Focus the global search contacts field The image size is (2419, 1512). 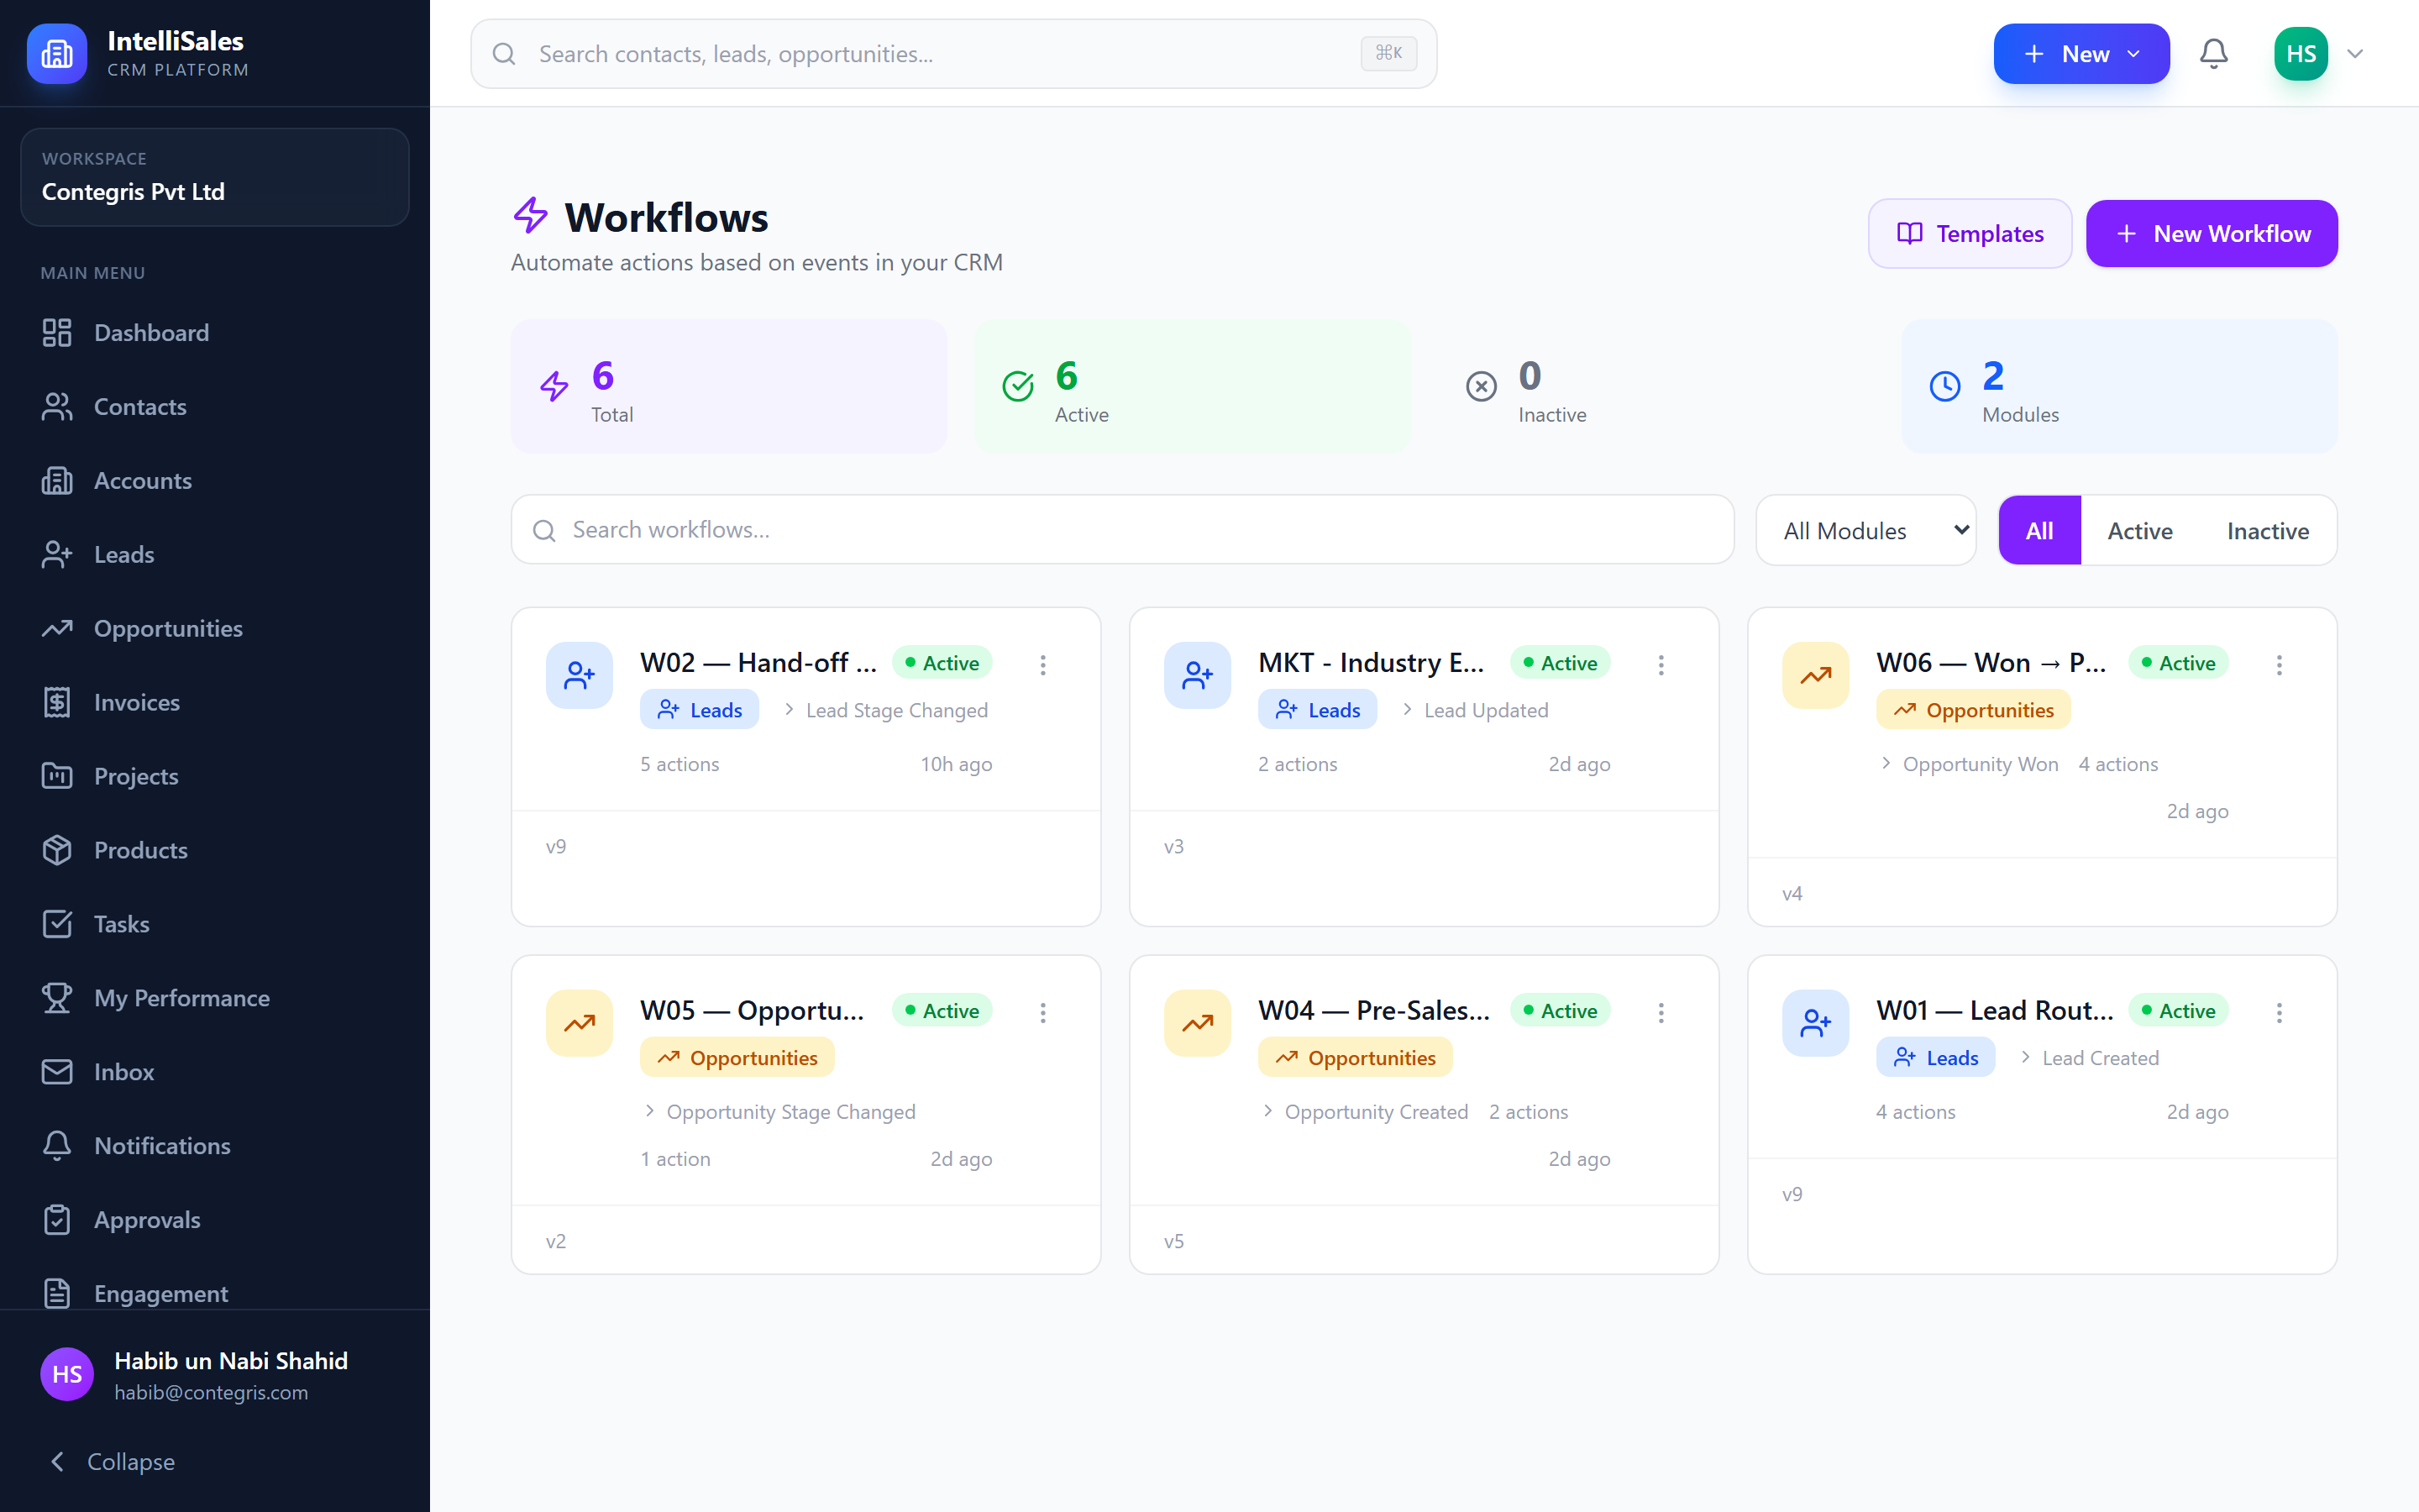point(953,54)
